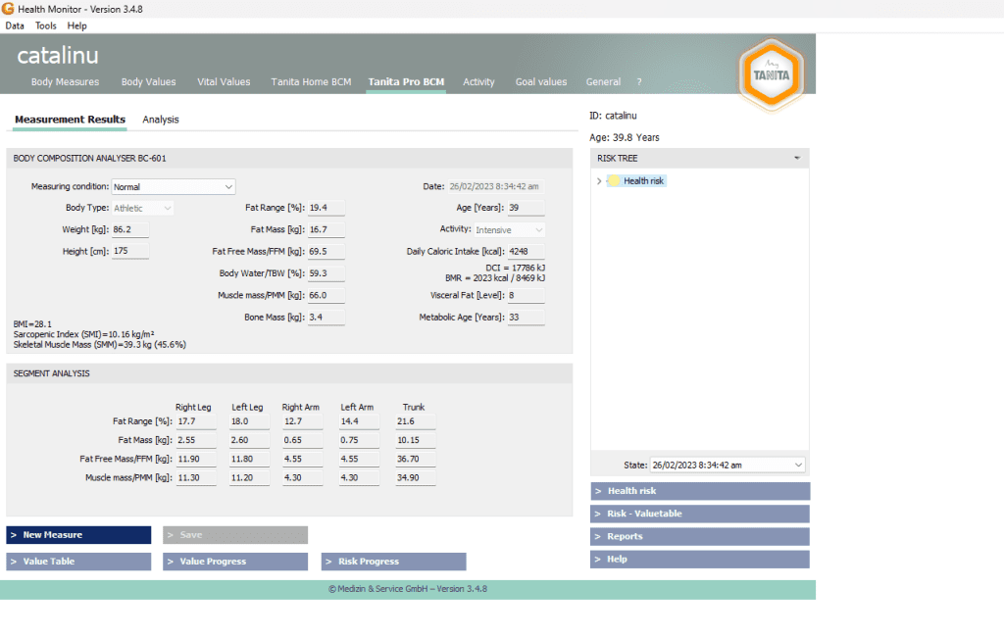Open the Measuring condition dropdown
1004x638 pixels.
[228, 186]
